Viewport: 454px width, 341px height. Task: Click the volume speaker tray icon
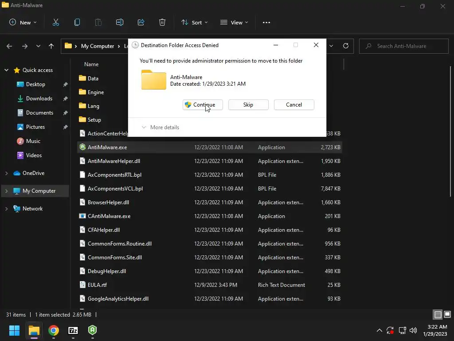pos(413,330)
